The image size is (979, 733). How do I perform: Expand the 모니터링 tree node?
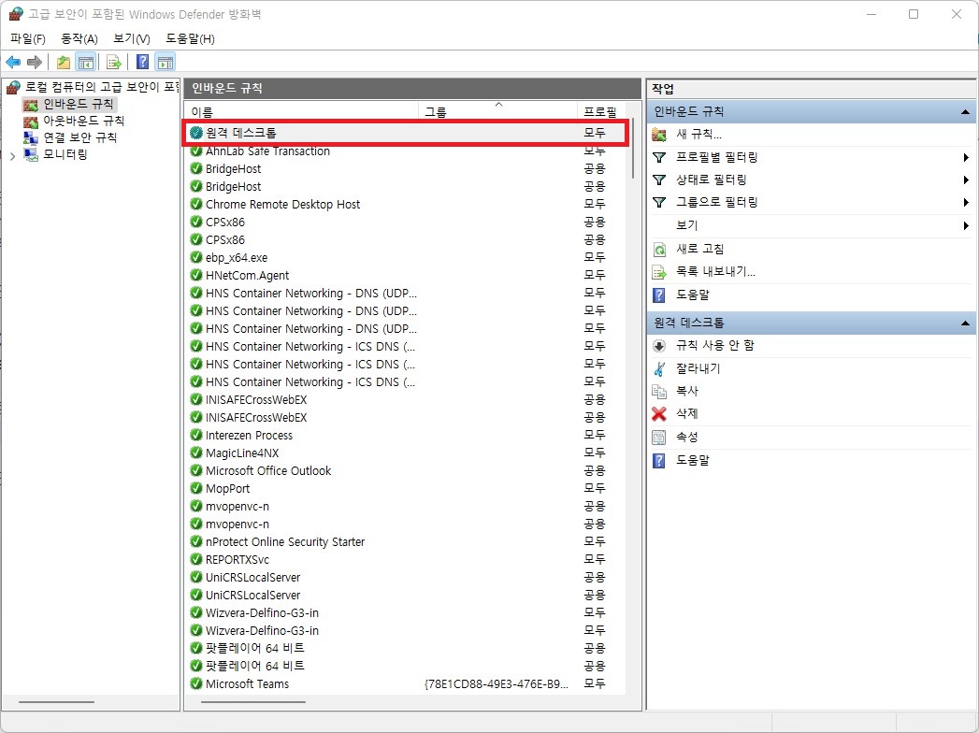point(12,155)
